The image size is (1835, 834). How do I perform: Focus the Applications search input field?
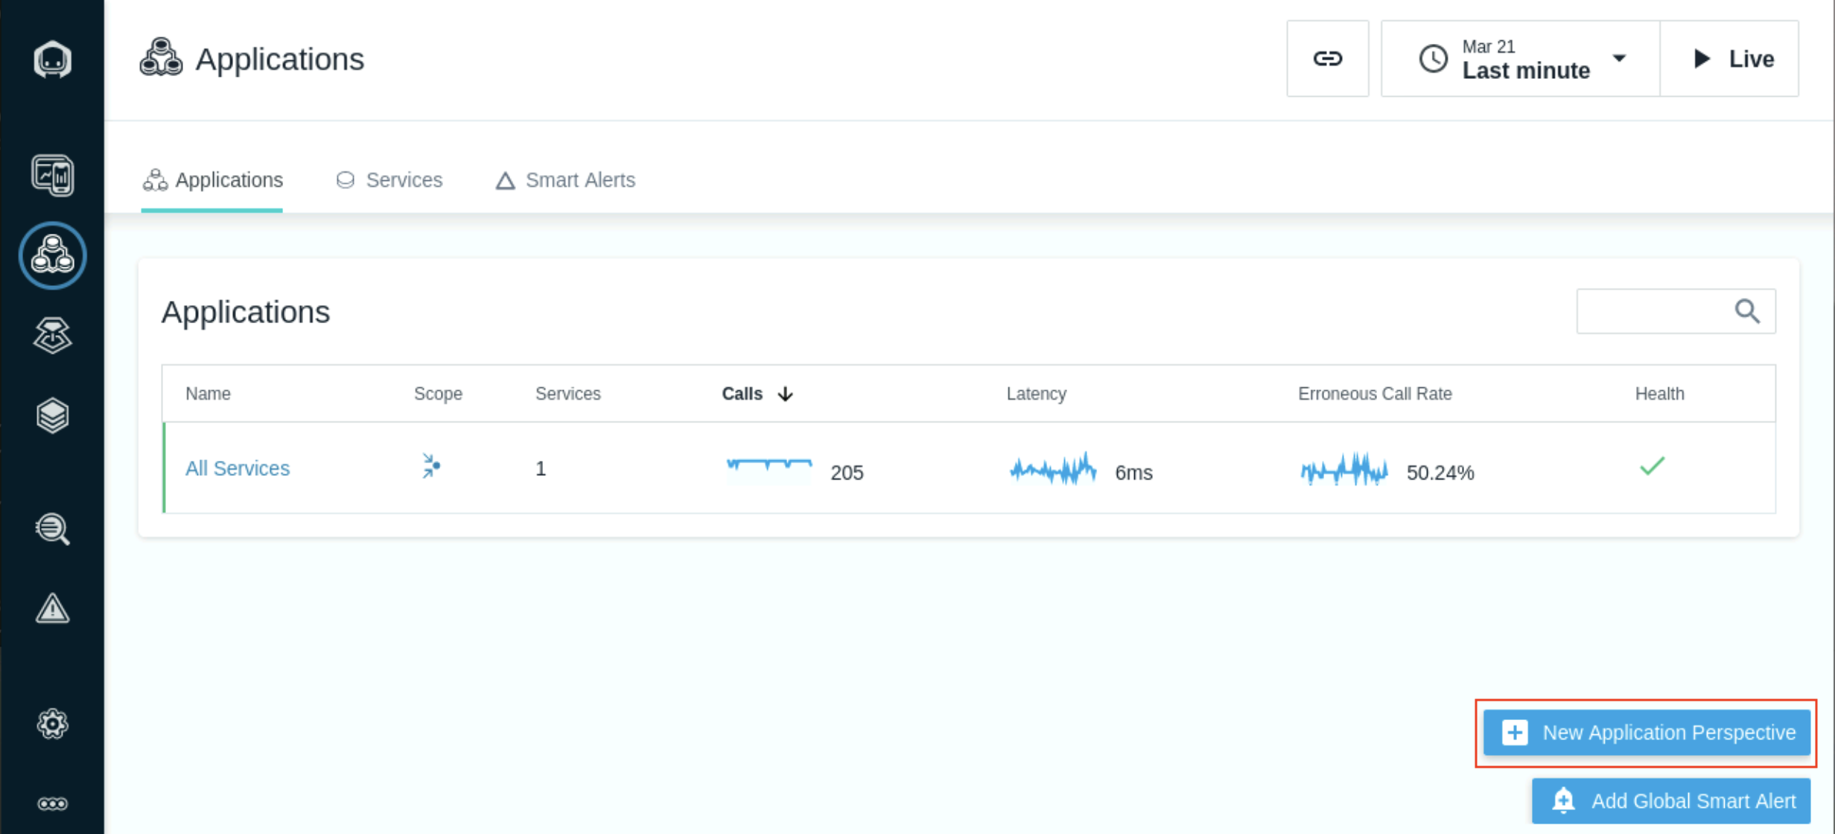click(1676, 311)
